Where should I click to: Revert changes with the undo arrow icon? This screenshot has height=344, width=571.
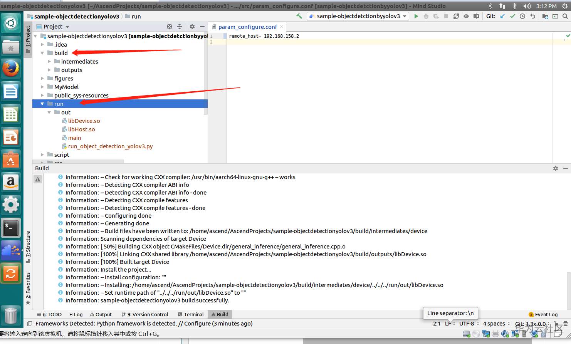click(532, 16)
